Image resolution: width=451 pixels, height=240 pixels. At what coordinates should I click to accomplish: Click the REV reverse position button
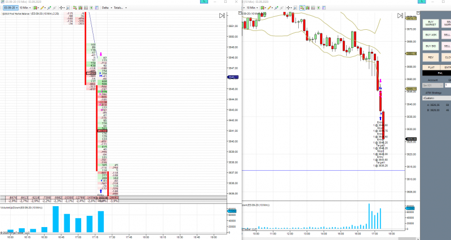[x=431, y=57]
